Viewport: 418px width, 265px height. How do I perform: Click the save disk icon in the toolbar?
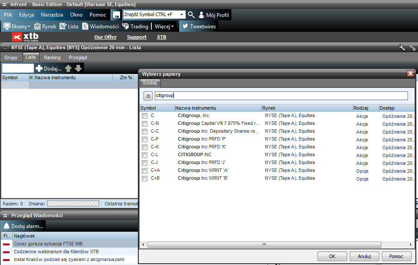[x=117, y=15]
